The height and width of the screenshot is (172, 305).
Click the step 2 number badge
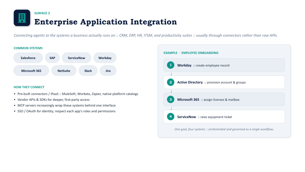pyautogui.click(x=170, y=82)
